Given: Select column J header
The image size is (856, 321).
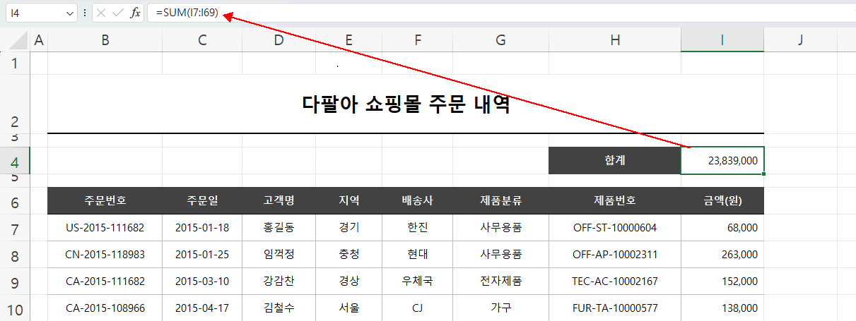Looking at the screenshot, I should pos(801,41).
